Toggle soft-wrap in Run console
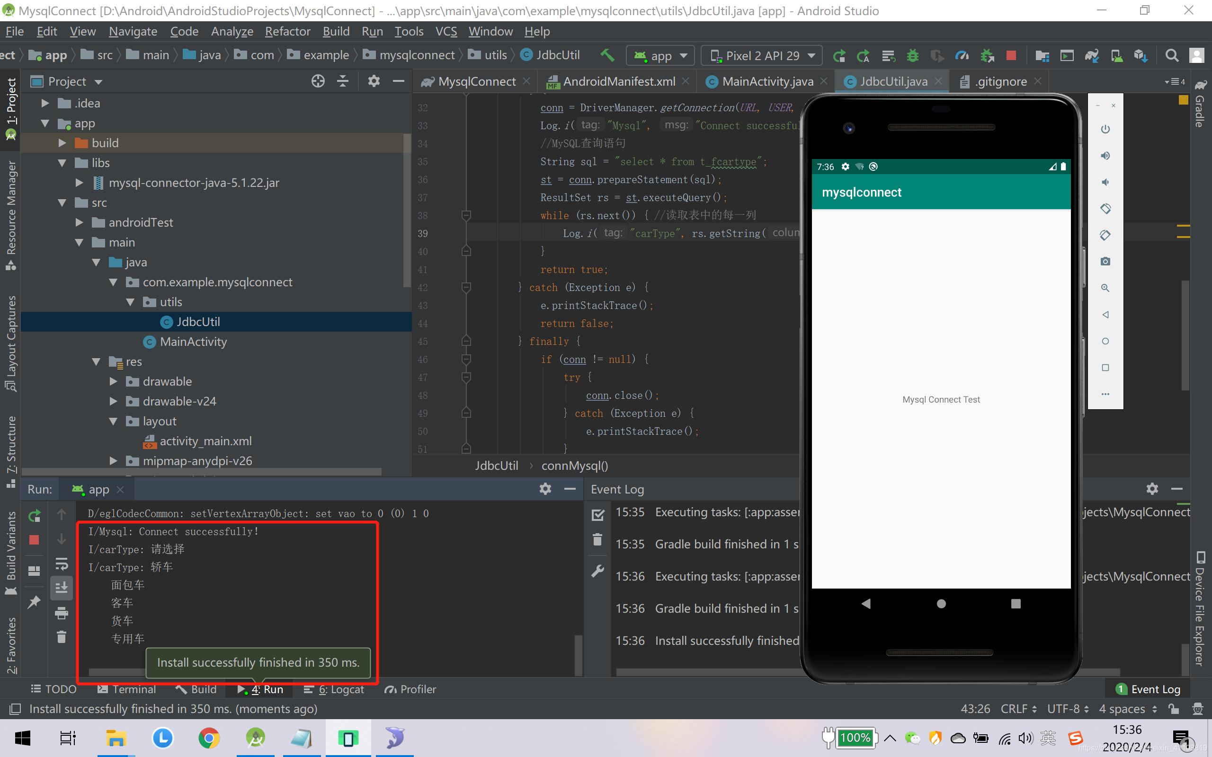 pos(61,564)
